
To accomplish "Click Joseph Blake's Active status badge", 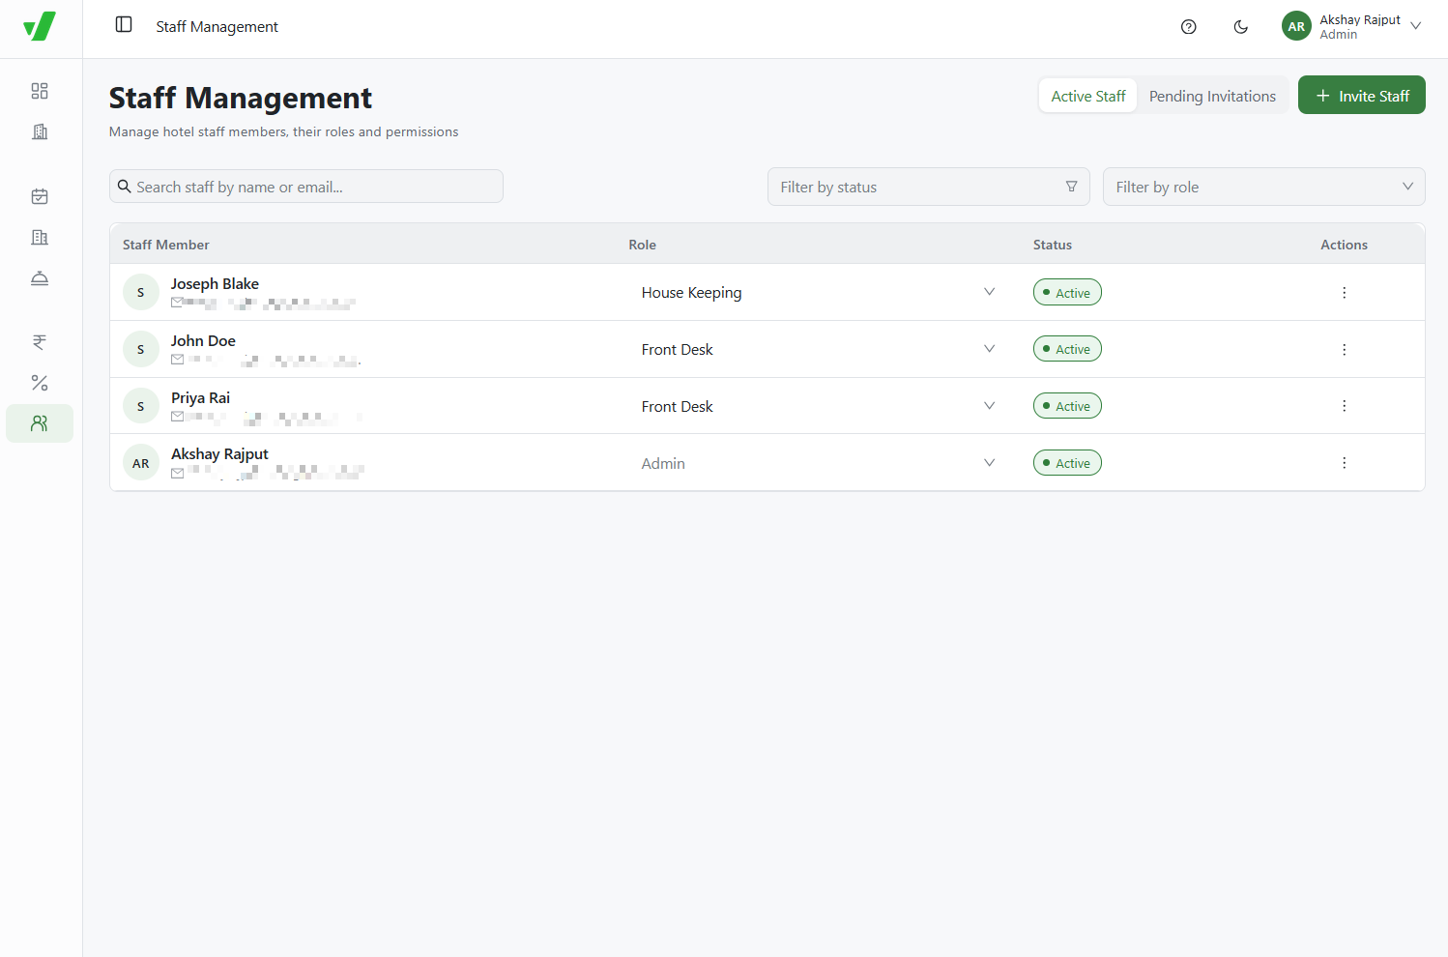I will coord(1067,292).
